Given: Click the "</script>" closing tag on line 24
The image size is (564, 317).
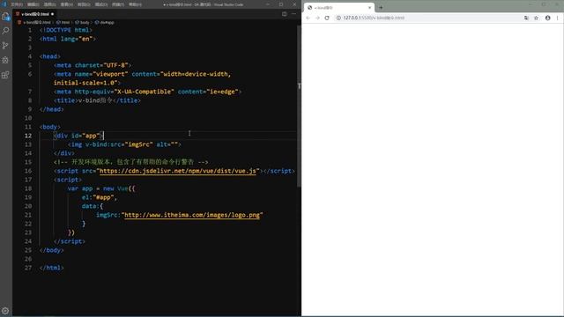Looking at the screenshot, I should (x=70, y=241).
